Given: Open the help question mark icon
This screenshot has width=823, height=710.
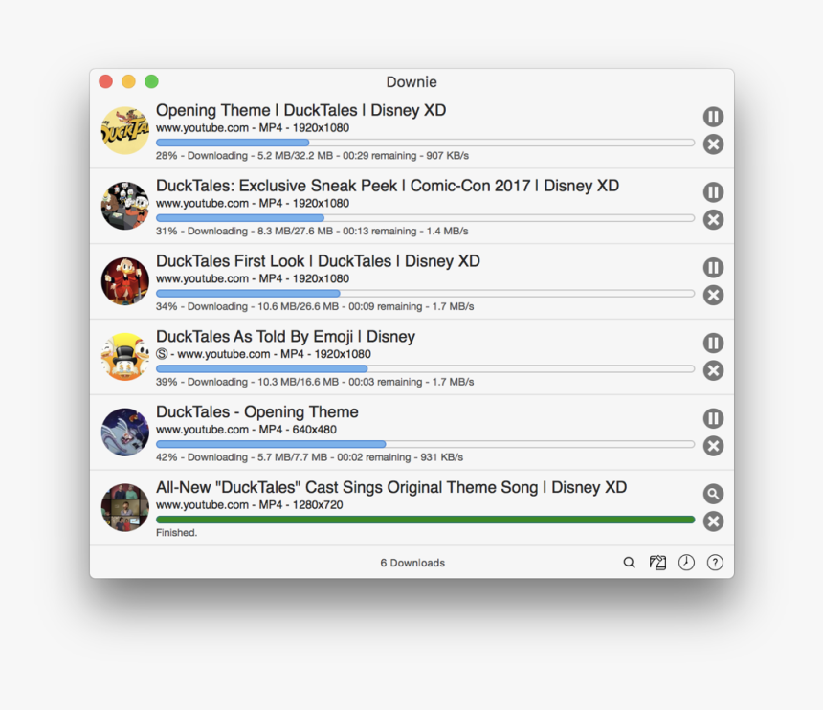Looking at the screenshot, I should click(715, 563).
